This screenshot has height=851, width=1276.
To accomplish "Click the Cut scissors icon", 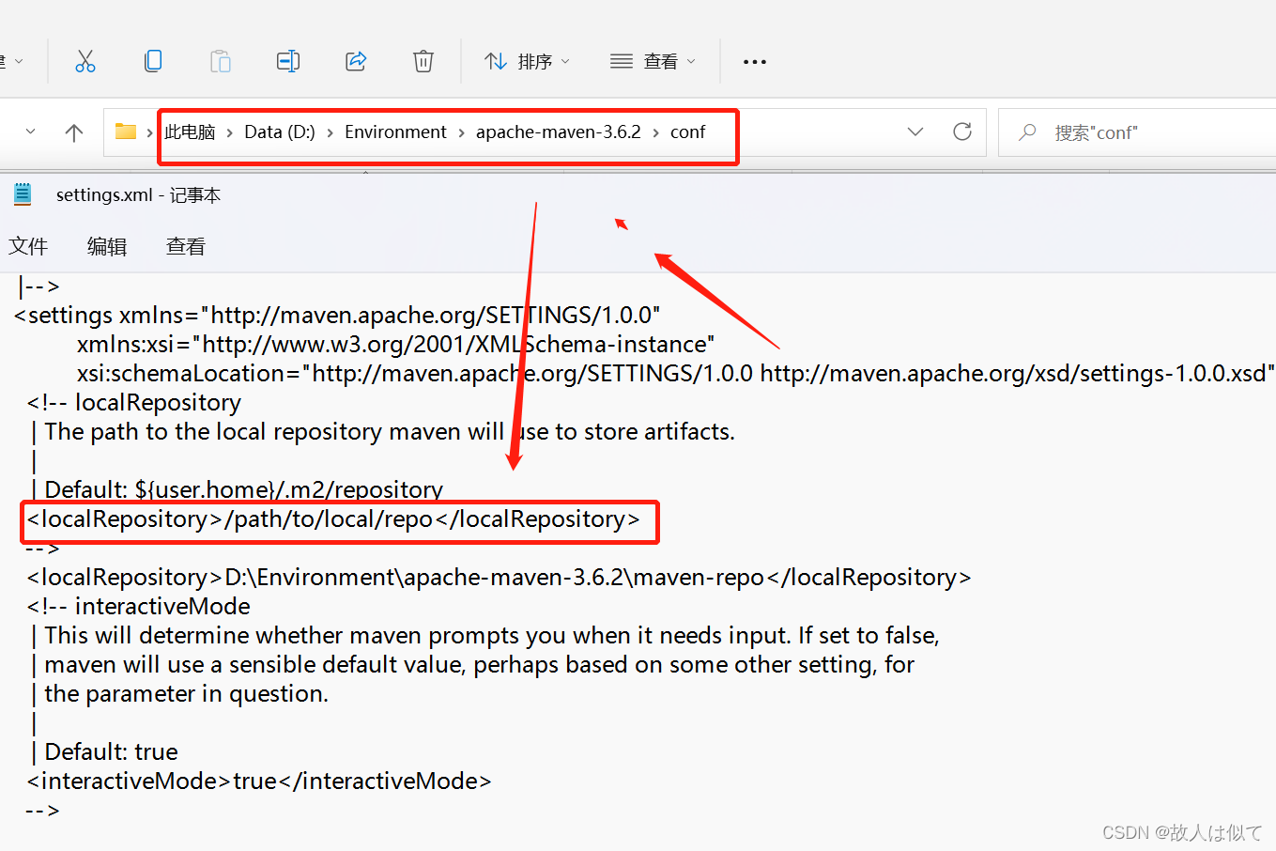I will (85, 62).
